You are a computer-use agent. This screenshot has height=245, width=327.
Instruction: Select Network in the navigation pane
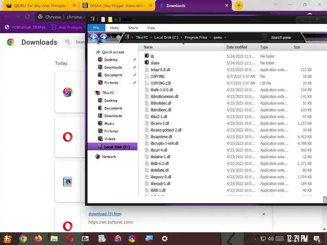[109, 157]
